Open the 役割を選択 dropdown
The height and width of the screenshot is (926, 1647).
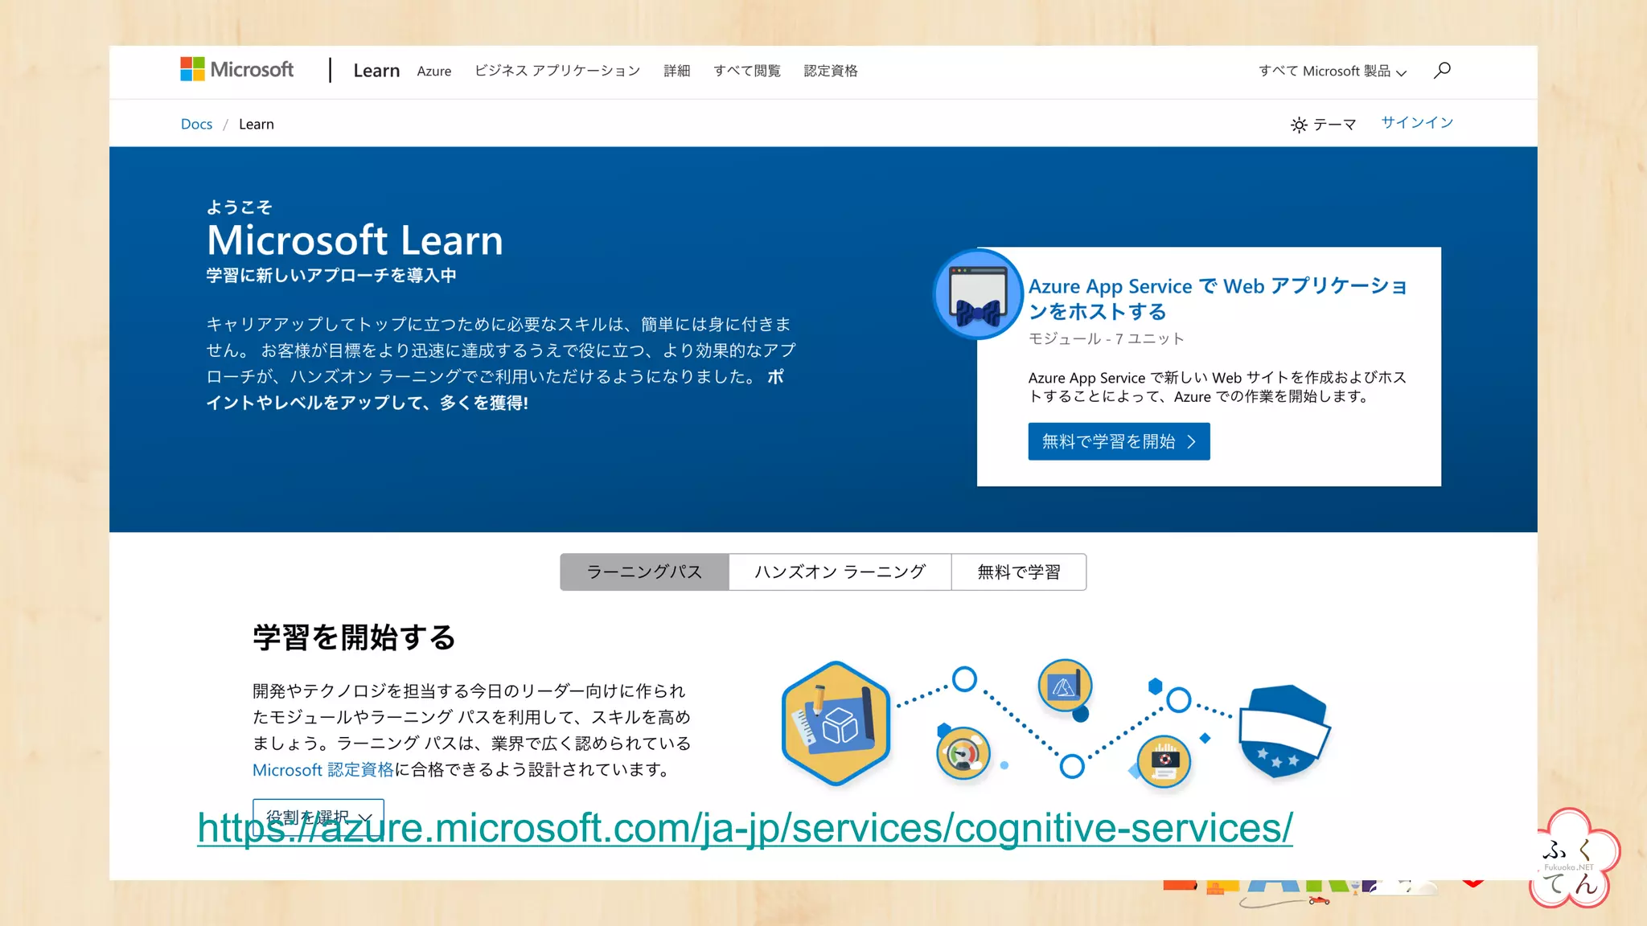pyautogui.click(x=318, y=817)
